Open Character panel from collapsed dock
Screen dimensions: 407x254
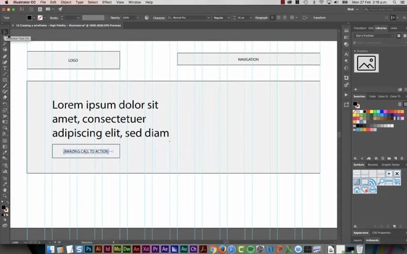[346, 54]
